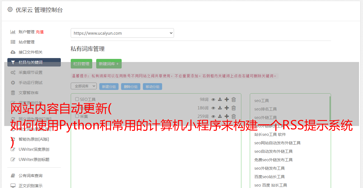Click the database icon for 文章暂存库
This screenshot has height=188, width=363.
13,93
